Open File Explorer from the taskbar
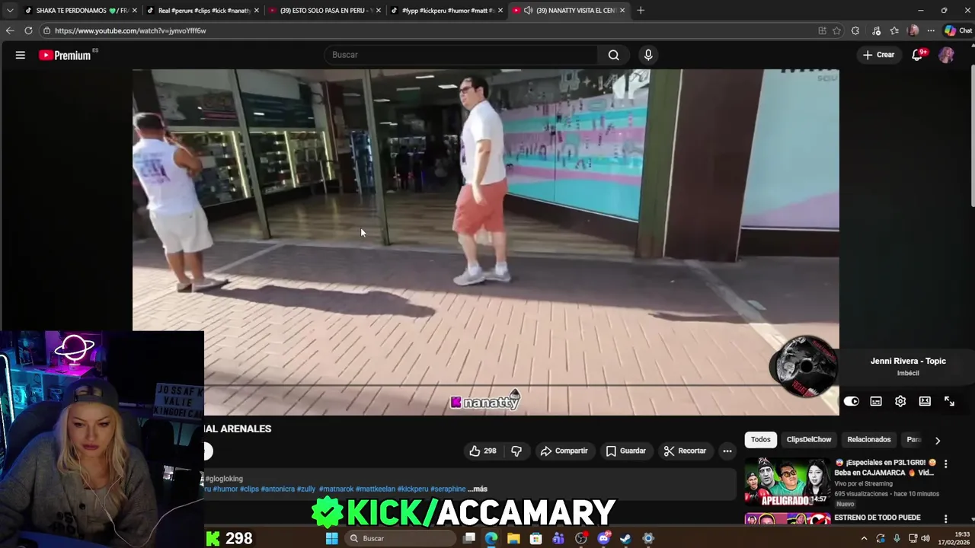This screenshot has height=548, width=975. click(x=513, y=538)
